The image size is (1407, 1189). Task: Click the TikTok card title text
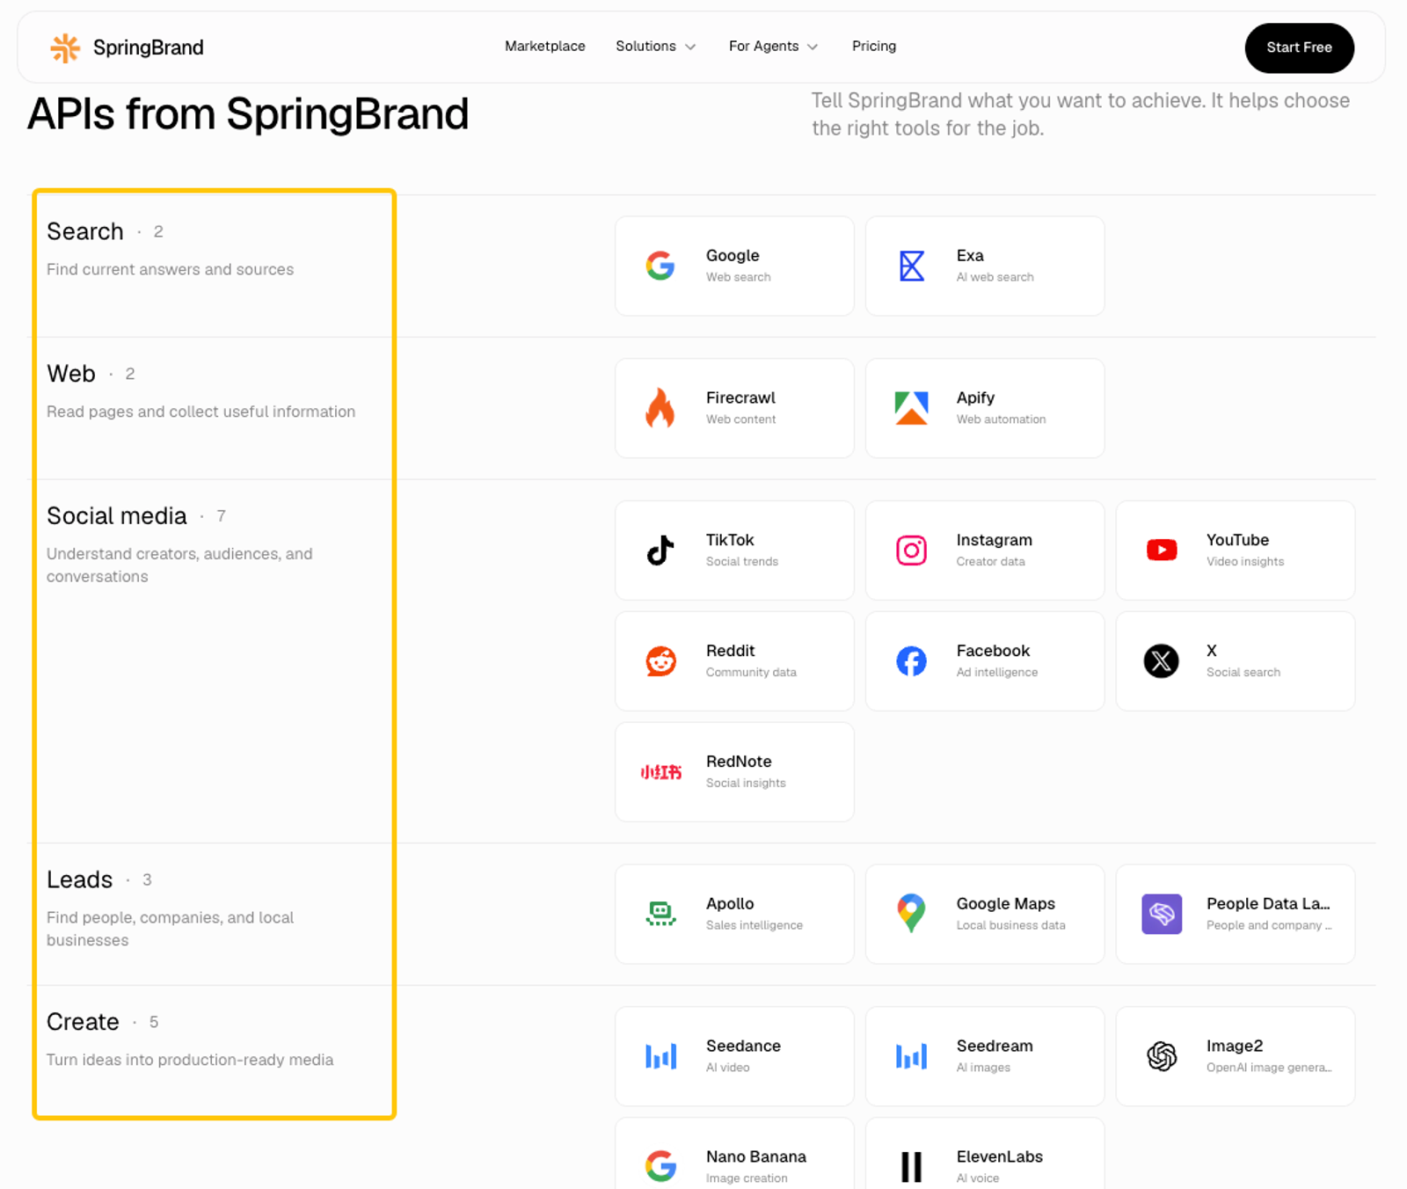[x=730, y=540]
